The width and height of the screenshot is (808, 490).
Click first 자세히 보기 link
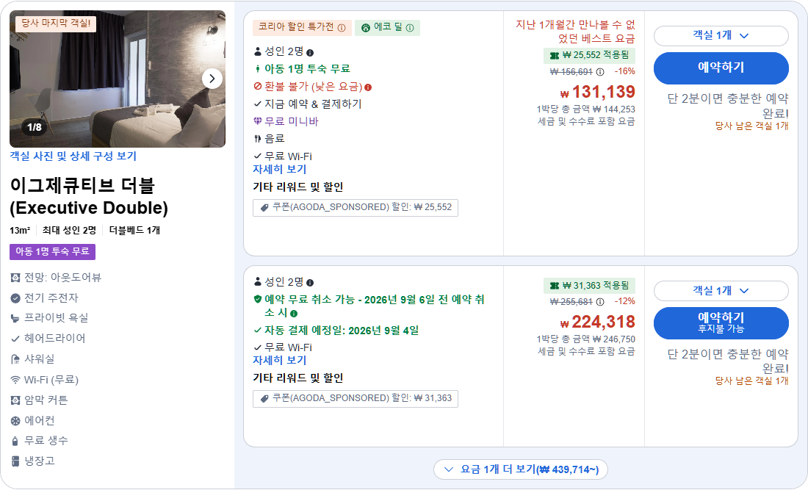click(x=279, y=169)
